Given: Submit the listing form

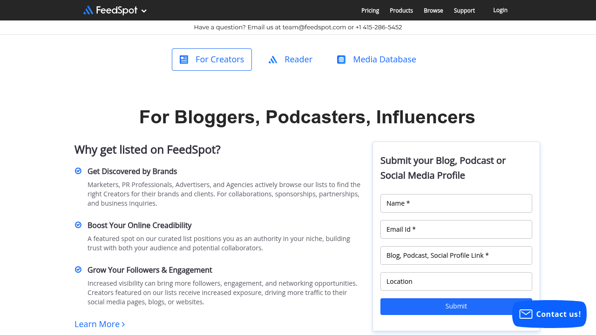Looking at the screenshot, I should pyautogui.click(x=456, y=307).
